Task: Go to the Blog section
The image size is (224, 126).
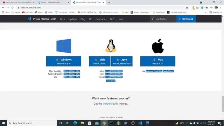Action: pos(83,19)
